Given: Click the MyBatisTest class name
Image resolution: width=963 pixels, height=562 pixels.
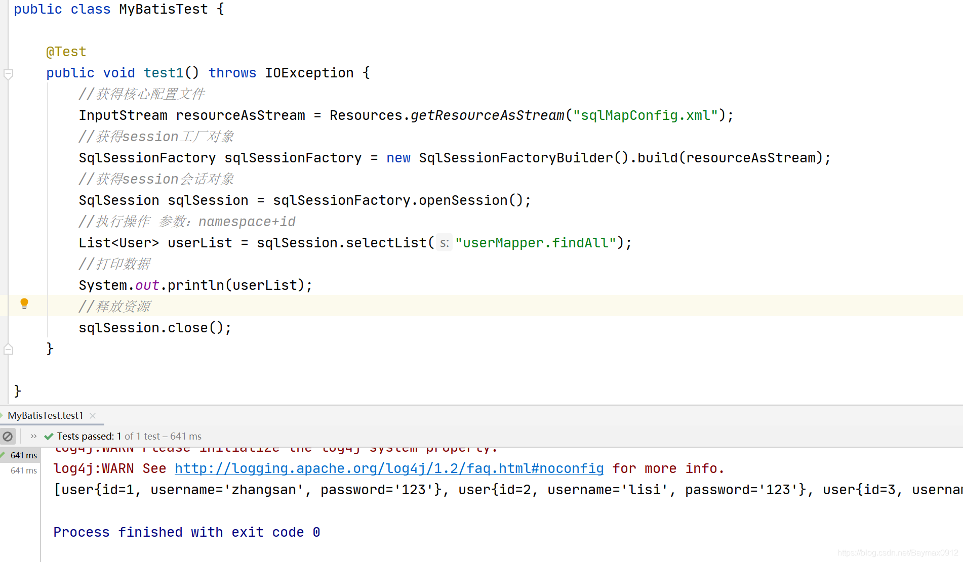Looking at the screenshot, I should [x=164, y=9].
